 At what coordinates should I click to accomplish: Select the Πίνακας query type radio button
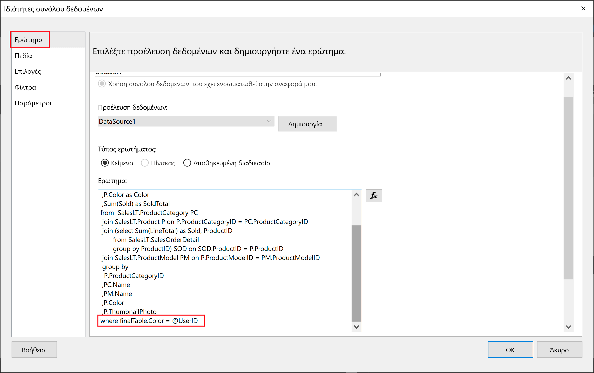[145, 163]
